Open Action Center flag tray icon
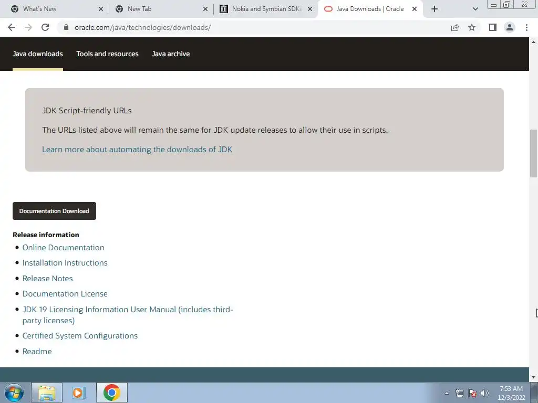 point(472,393)
